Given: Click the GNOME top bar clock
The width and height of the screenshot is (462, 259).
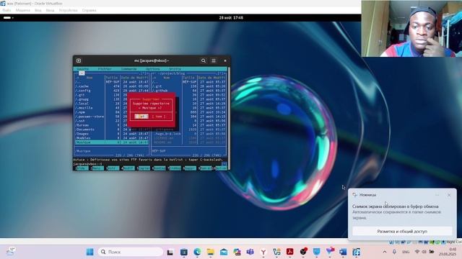Looking at the screenshot, I should [231, 17].
